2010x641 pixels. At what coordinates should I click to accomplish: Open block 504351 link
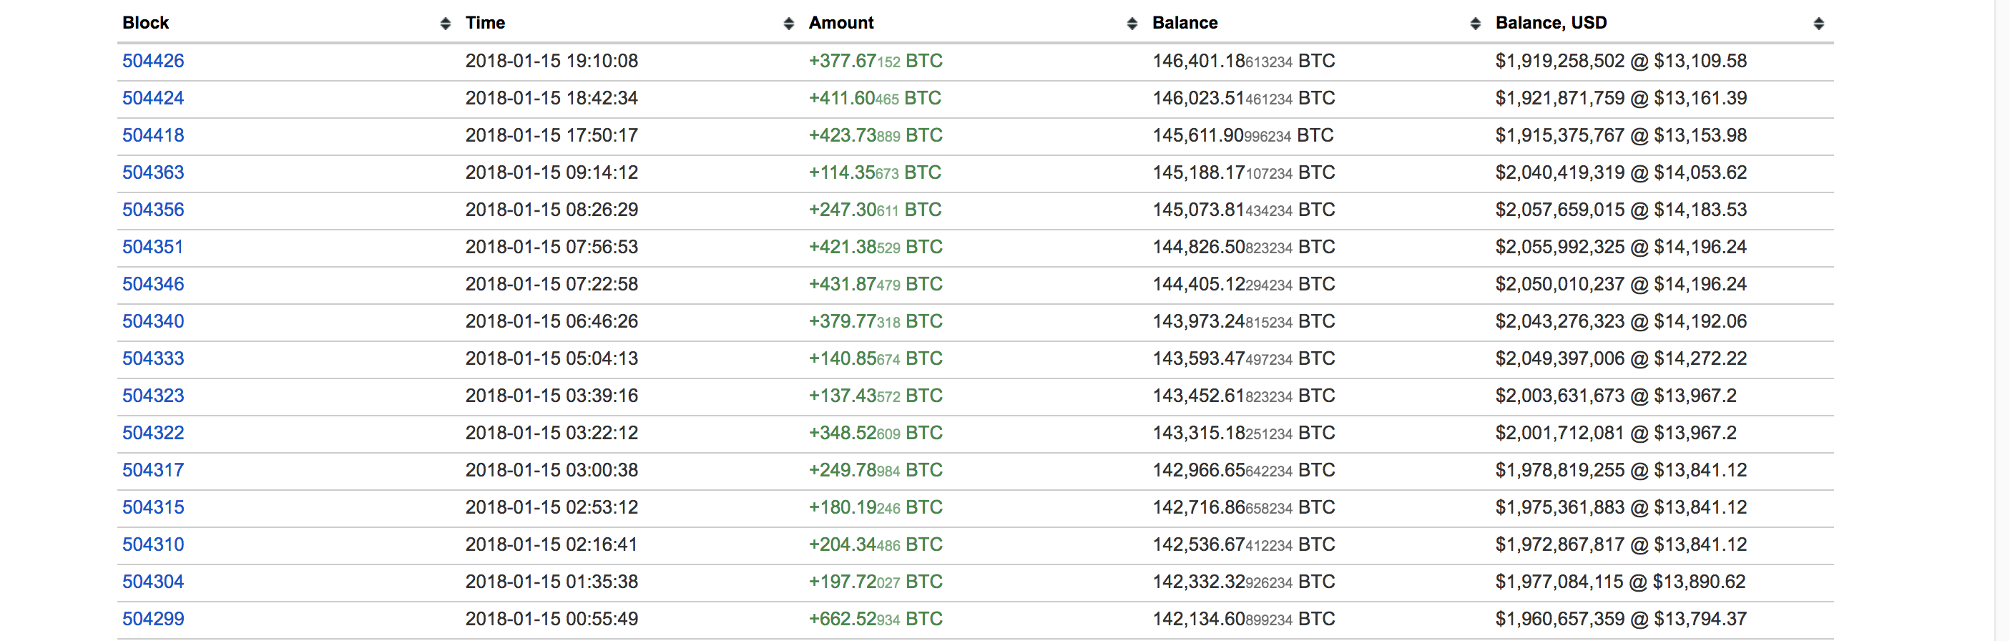coord(153,247)
